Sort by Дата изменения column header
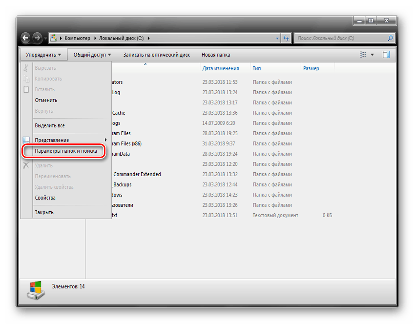 pos(221,68)
